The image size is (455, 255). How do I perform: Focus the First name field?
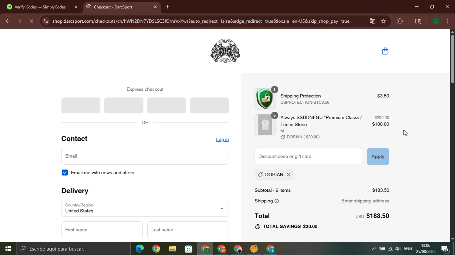click(102, 230)
